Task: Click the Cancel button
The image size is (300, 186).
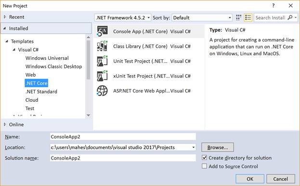Action: coord(280,179)
